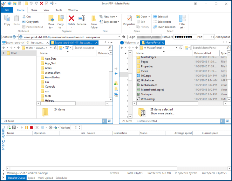Open the Filter set icon
Viewport: 232px width, 181px height.
click(x=182, y=18)
